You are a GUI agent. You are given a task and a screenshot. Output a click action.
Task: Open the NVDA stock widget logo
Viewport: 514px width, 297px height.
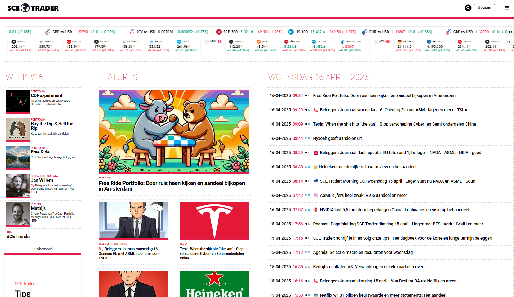click(231, 42)
